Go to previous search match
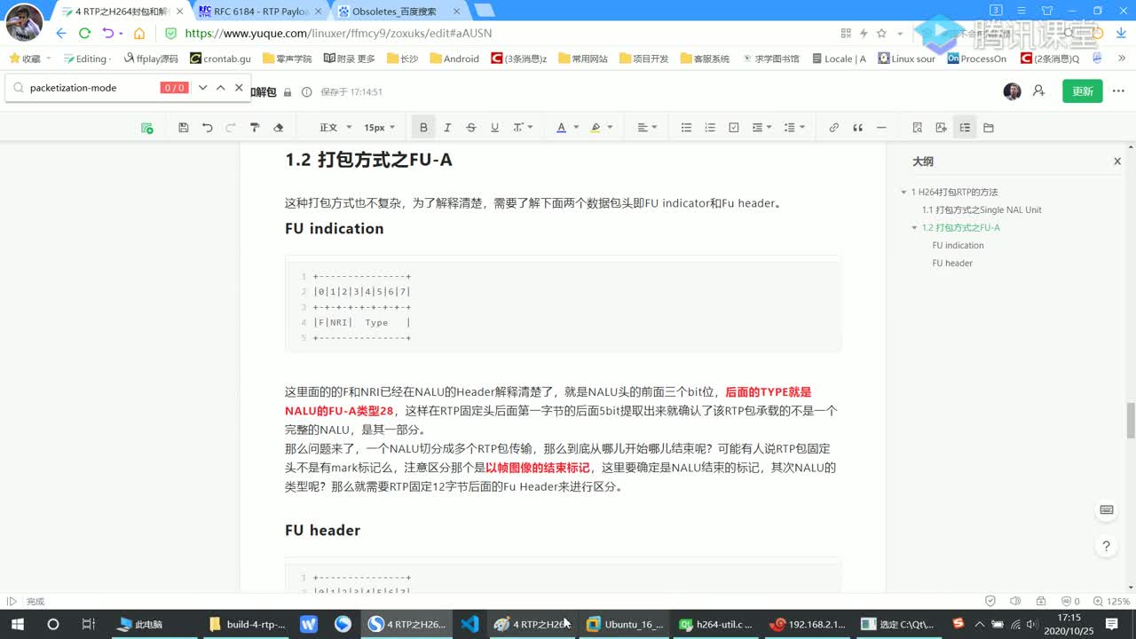The height and width of the screenshot is (639, 1136). point(221,88)
